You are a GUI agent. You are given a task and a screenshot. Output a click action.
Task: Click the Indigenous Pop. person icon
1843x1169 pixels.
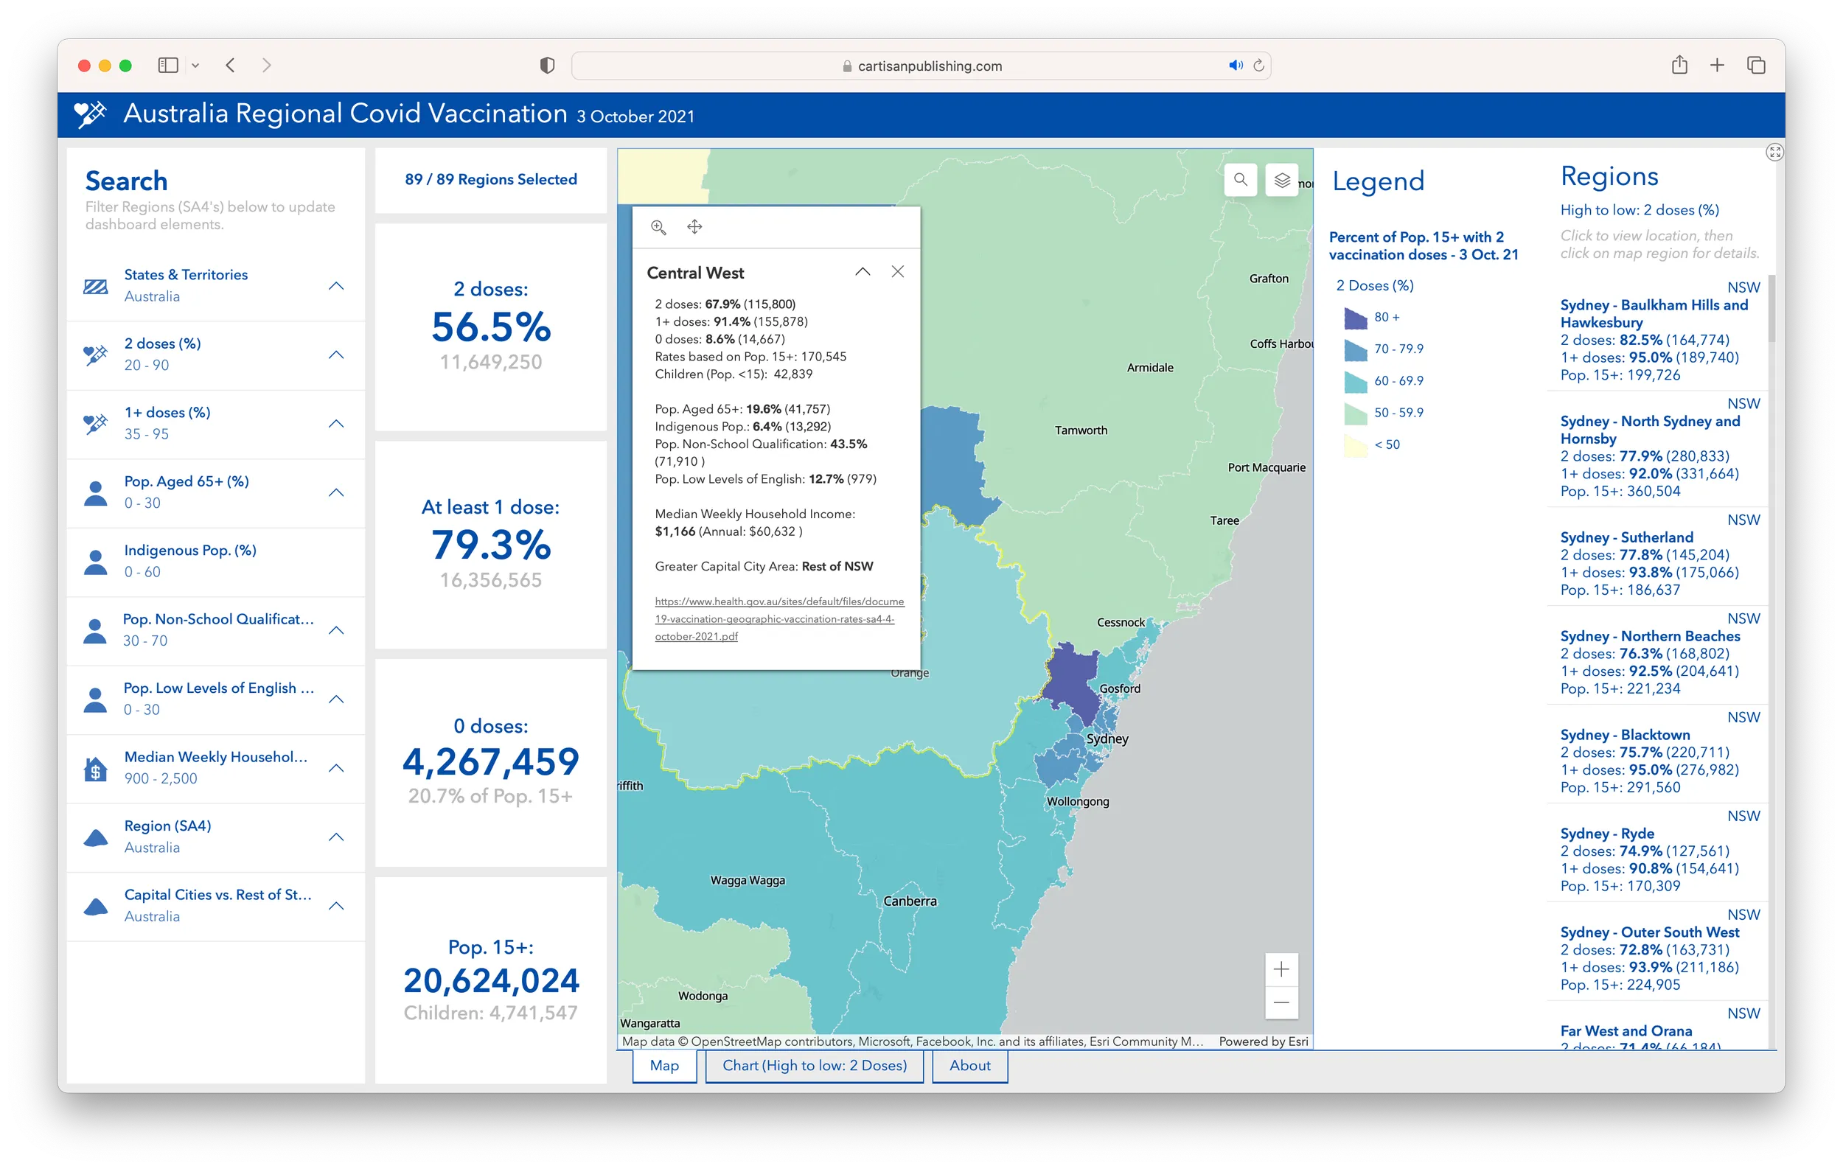96,562
